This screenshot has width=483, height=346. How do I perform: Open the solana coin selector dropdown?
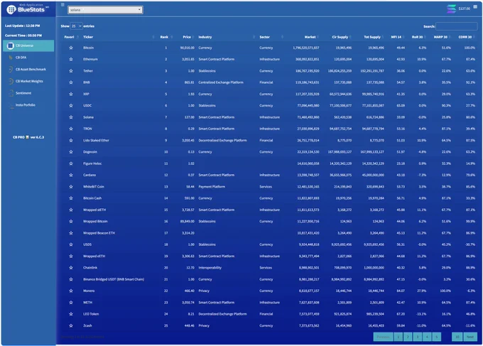pos(105,10)
